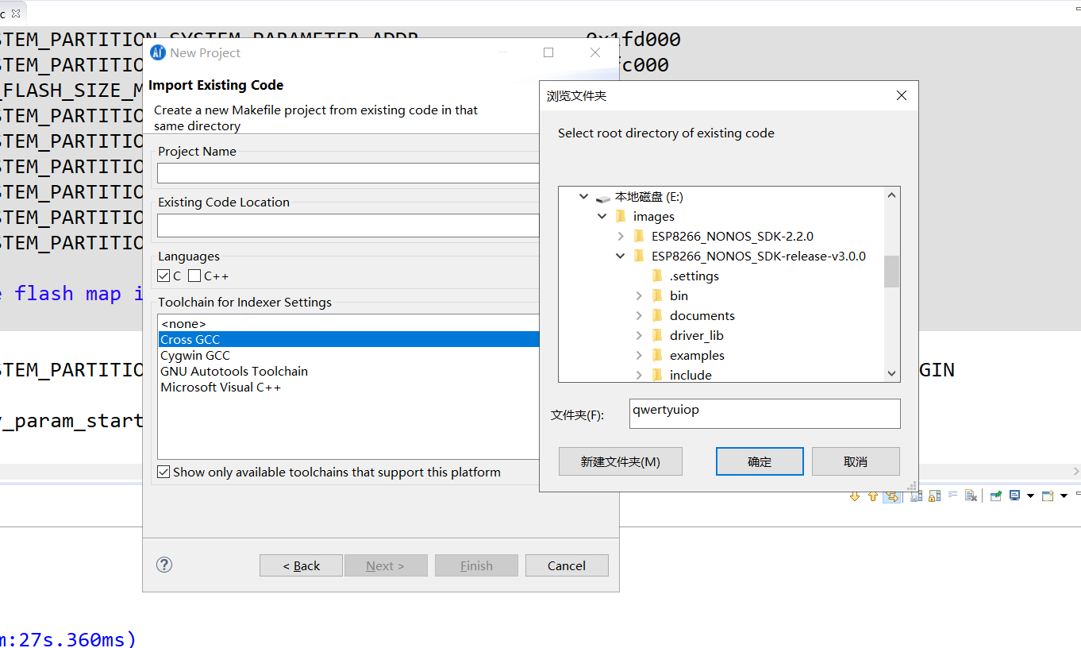Select the .settings folder label in tree
The width and height of the screenshot is (1081, 648).
tap(694, 276)
